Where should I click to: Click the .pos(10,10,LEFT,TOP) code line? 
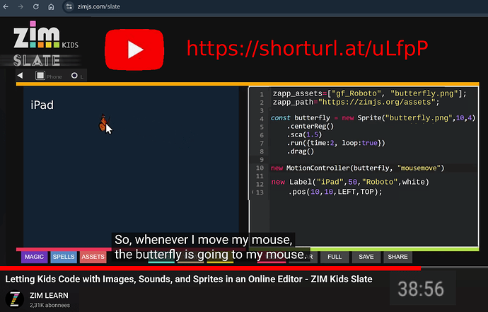pyautogui.click(x=335, y=192)
